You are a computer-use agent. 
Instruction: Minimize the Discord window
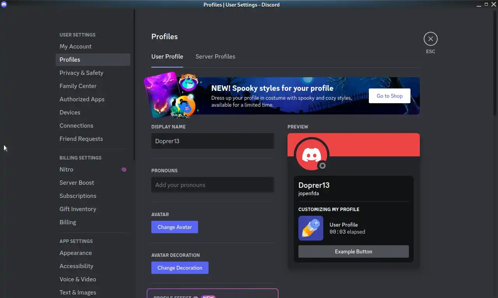pos(479,5)
